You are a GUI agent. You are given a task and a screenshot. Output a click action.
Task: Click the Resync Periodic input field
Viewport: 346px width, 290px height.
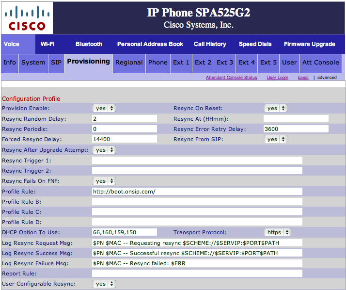125,129
